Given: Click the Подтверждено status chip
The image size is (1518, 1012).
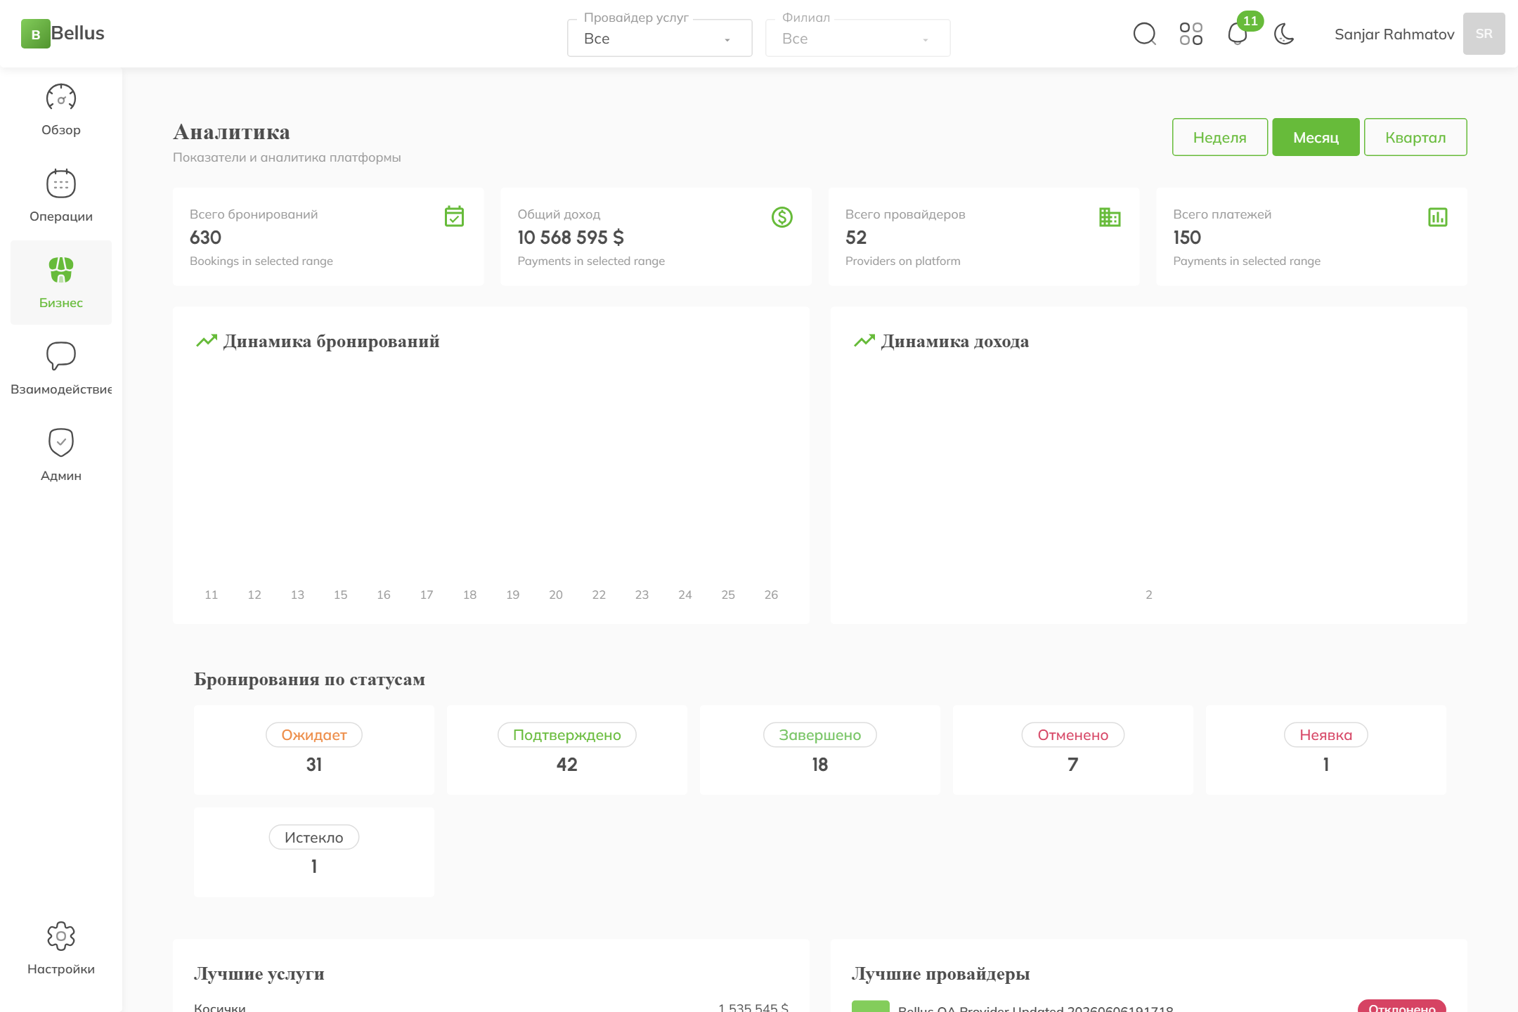Looking at the screenshot, I should [x=567, y=734].
